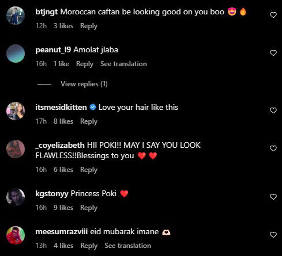Like meesumrazviii's eid mubarak comment
Screen dimensions: 282x256
tap(273, 235)
